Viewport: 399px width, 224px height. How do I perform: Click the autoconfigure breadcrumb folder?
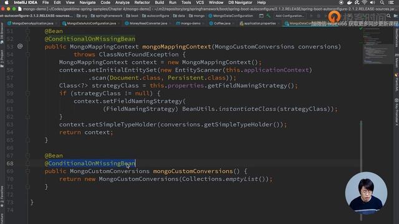click(155, 16)
